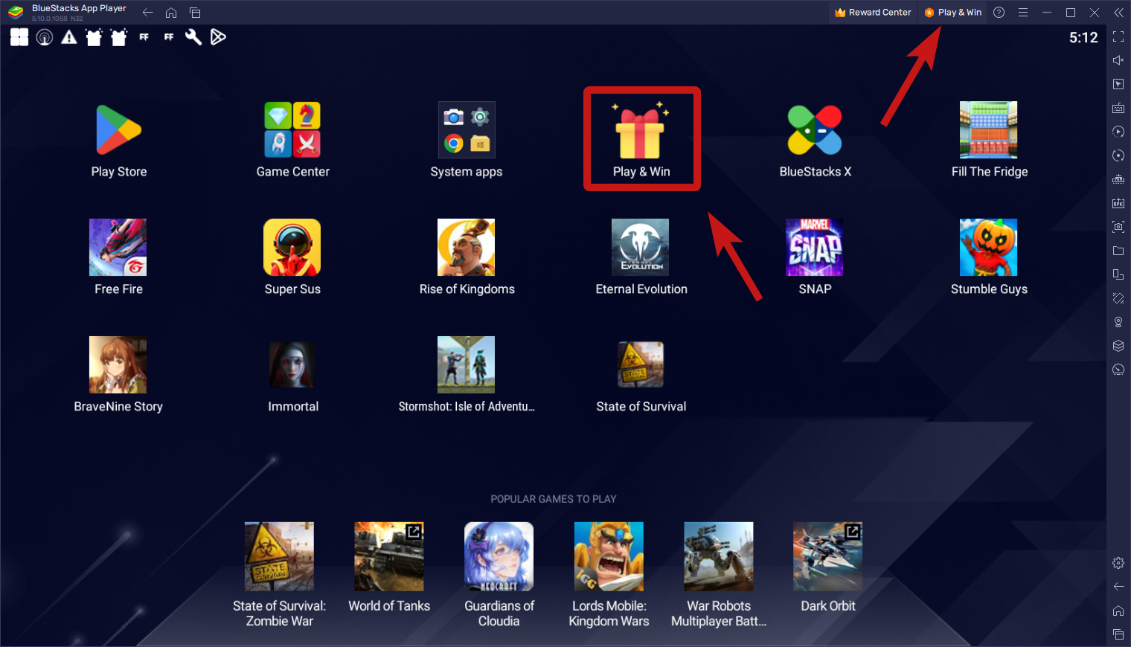Select World of Tanks popular game
Screen dimensions: 1131x647
point(389,556)
